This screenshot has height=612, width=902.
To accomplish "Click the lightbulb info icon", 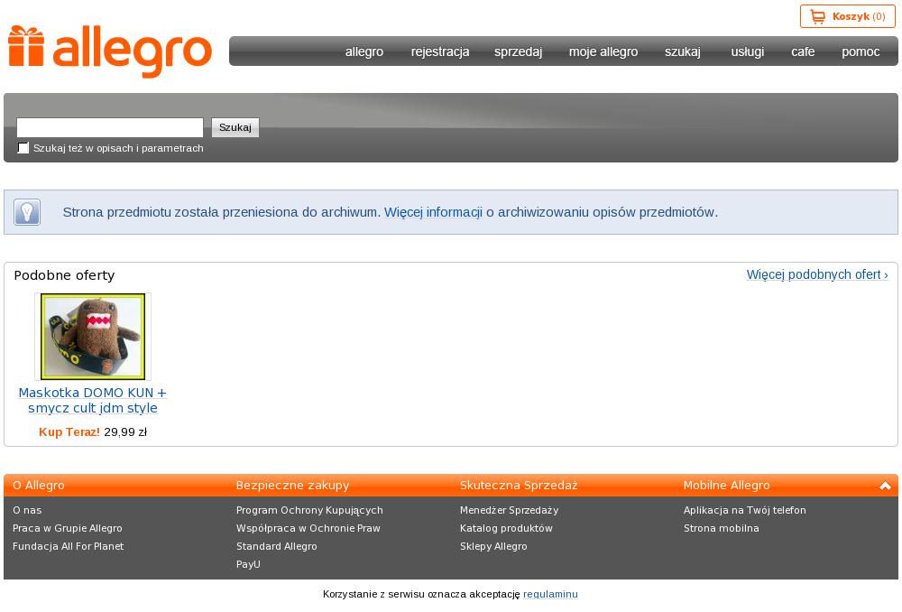I will tap(27, 212).
